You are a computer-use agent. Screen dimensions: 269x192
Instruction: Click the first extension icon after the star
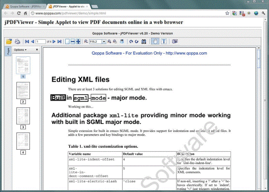tap(234, 13)
